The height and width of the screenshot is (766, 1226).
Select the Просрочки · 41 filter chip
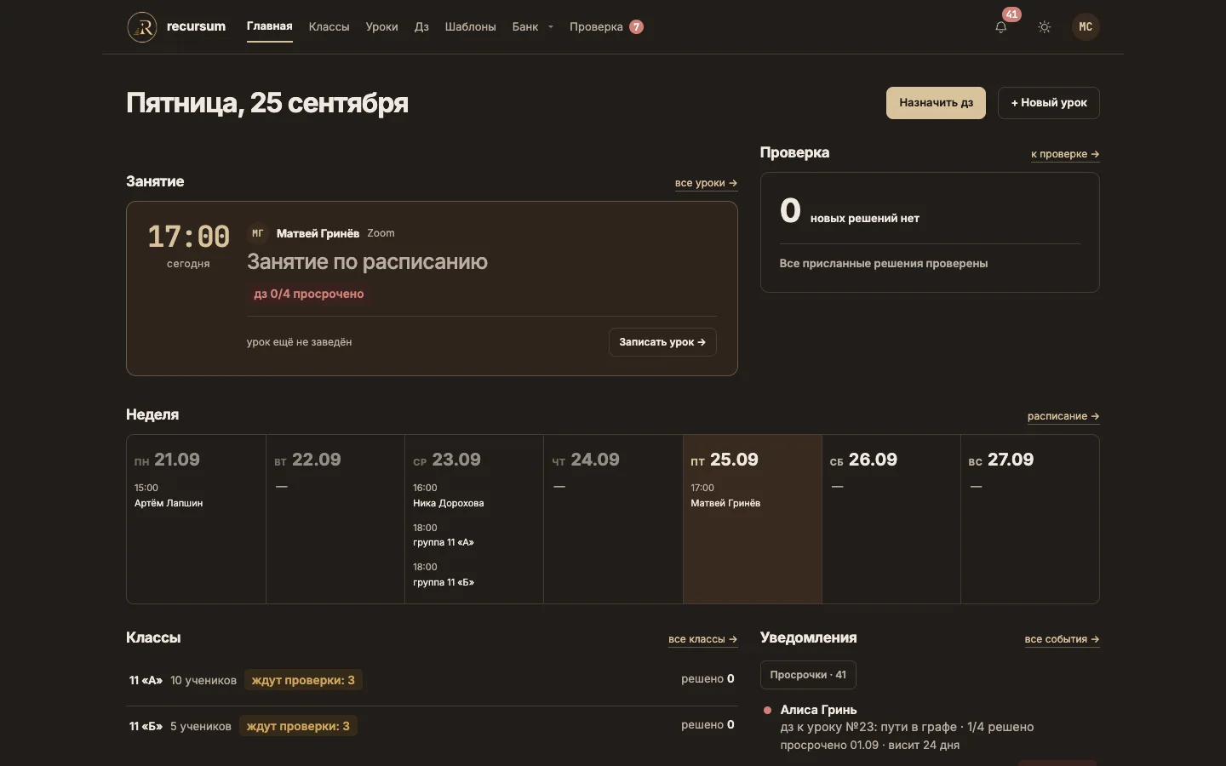click(808, 675)
